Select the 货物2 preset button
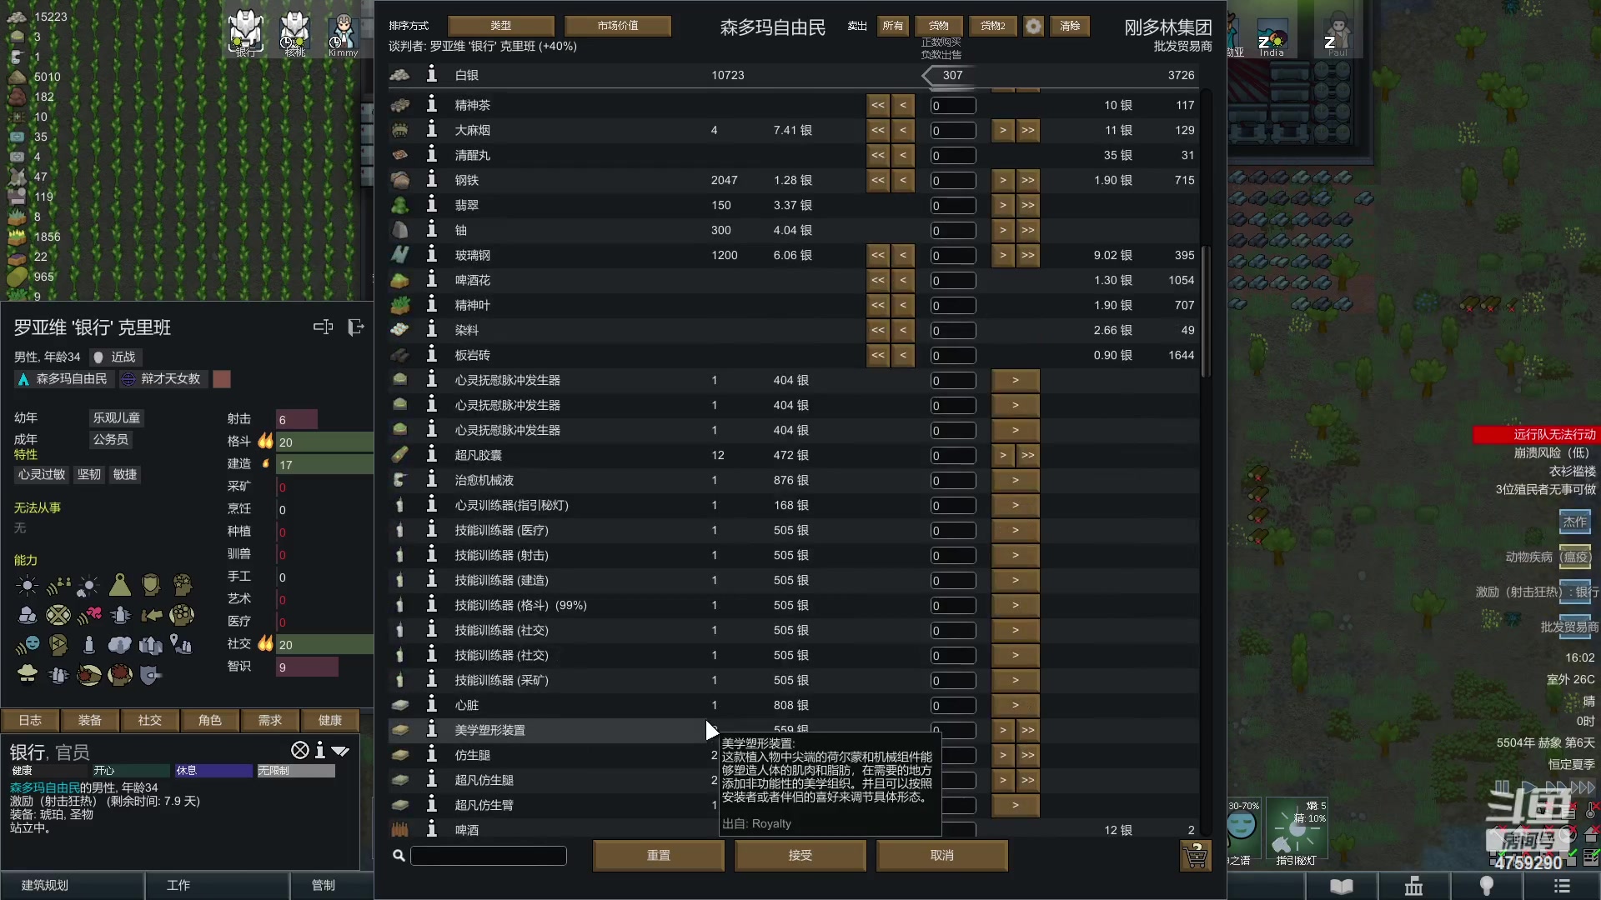This screenshot has width=1601, height=900. [992, 26]
